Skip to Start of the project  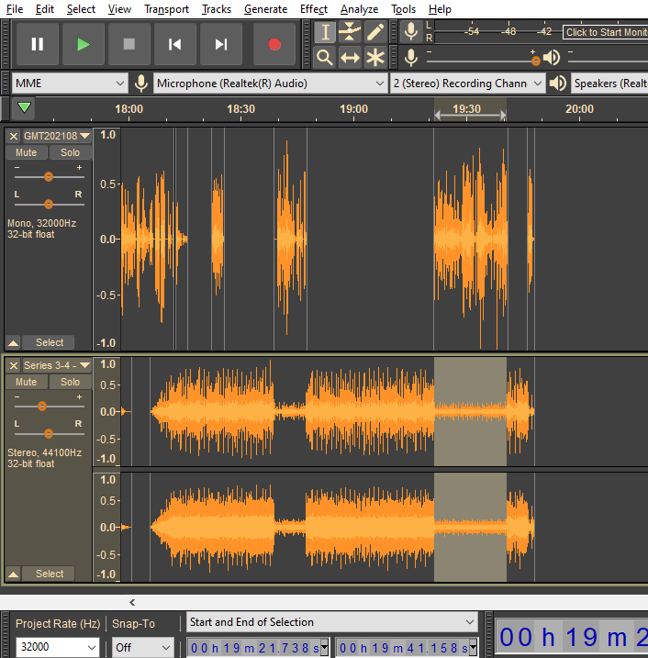pos(175,44)
